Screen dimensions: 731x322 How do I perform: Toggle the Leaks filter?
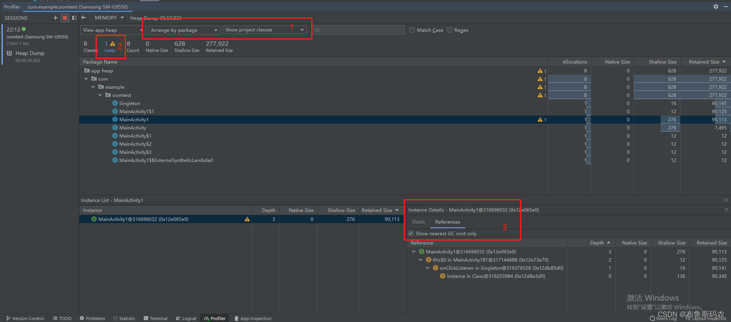110,46
